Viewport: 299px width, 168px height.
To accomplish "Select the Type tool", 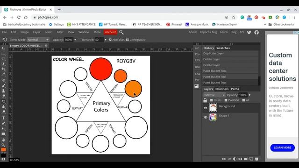I will pos(3,118).
